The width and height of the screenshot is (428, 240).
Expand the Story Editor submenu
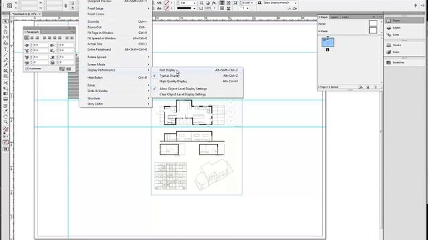click(x=116, y=104)
